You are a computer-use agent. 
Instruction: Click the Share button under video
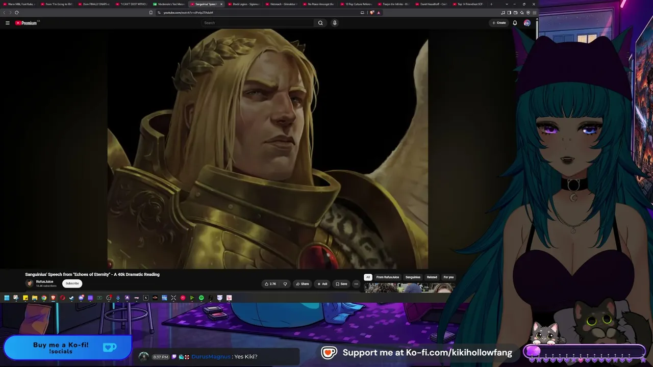click(x=303, y=284)
